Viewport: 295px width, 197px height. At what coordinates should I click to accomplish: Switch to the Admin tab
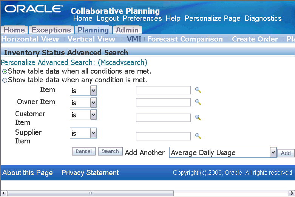point(127,30)
